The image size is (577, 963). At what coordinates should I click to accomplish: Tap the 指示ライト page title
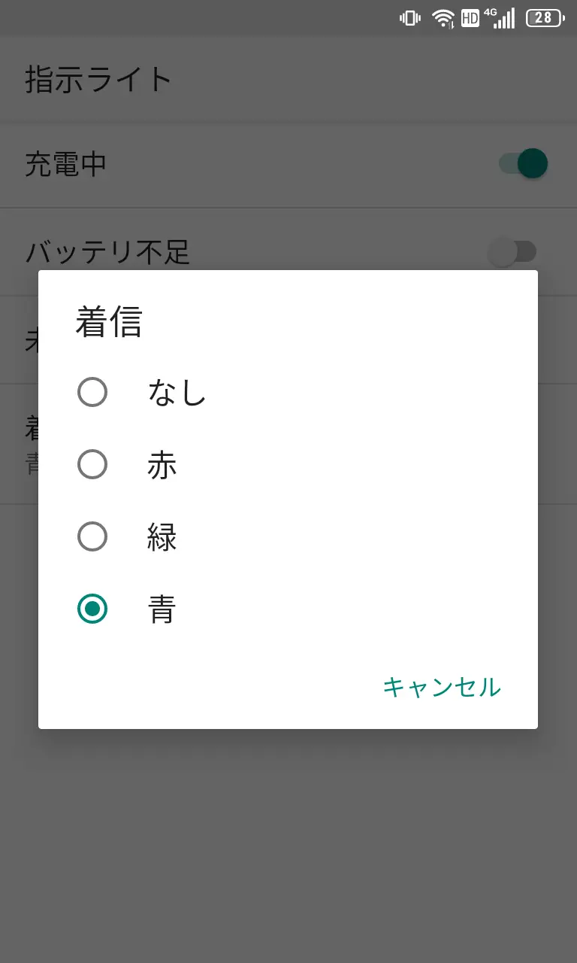[99, 79]
